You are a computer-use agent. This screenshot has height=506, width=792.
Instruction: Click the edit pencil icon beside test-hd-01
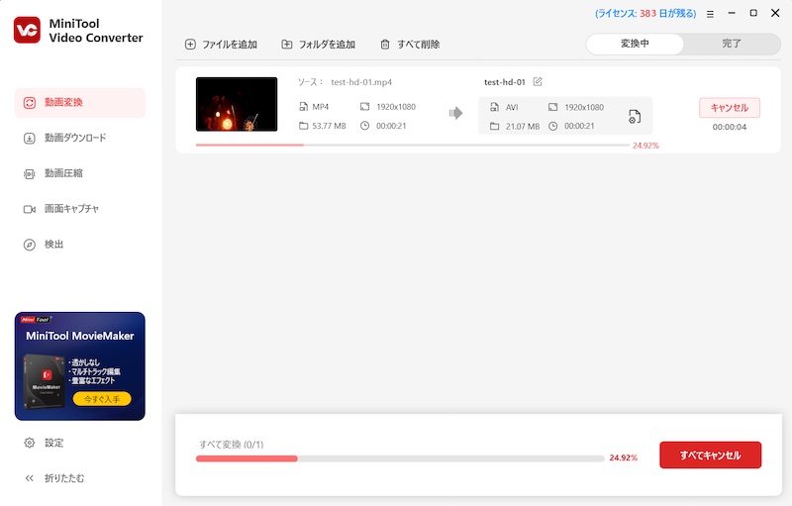click(x=538, y=81)
